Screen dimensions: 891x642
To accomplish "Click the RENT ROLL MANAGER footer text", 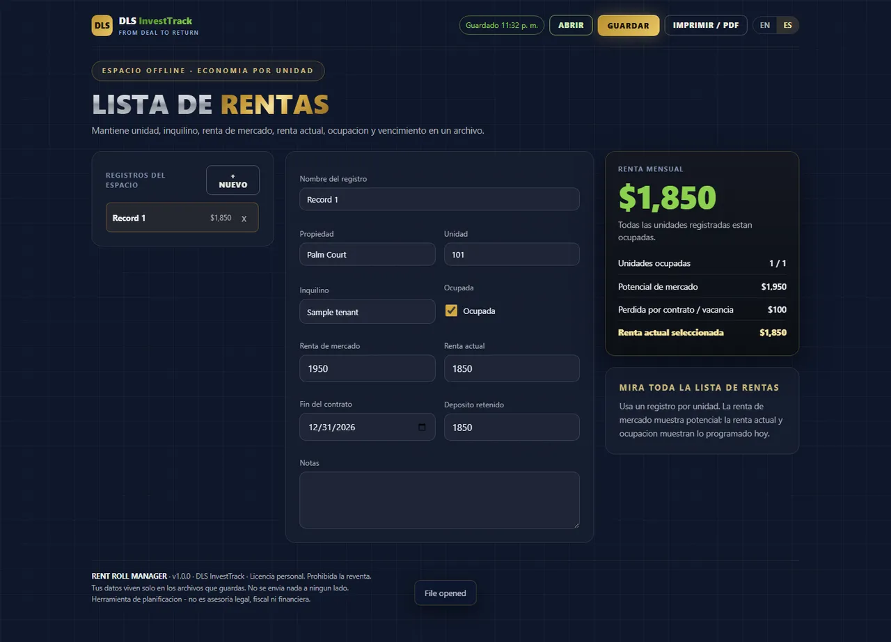I will (x=129, y=576).
